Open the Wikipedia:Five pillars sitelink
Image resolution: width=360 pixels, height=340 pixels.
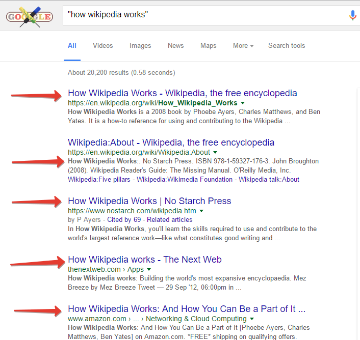pyautogui.click(x=100, y=179)
